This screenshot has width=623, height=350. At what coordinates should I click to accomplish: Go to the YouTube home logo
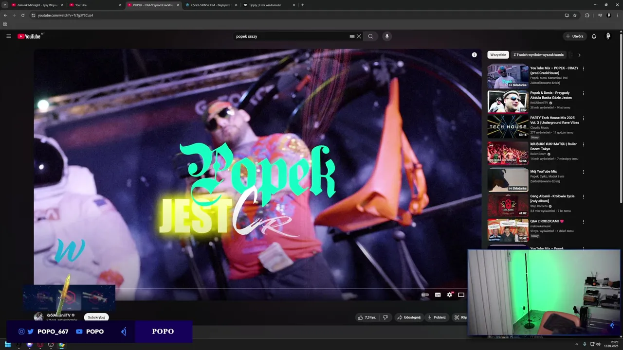[x=29, y=36]
